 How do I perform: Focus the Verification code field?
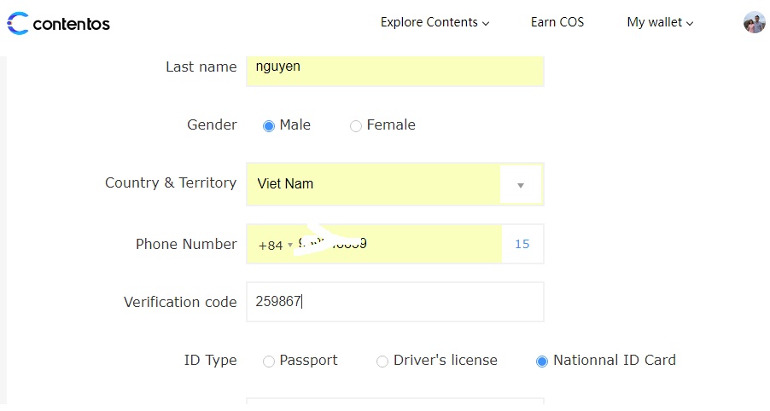(394, 302)
